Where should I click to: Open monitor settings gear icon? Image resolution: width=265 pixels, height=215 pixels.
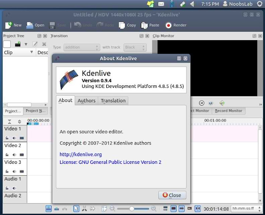click(210, 103)
